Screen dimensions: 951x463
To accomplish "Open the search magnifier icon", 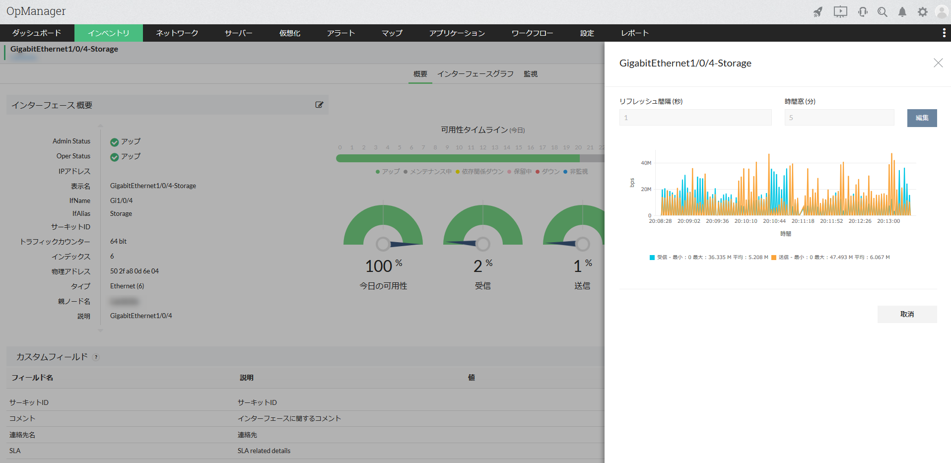I will tap(882, 12).
